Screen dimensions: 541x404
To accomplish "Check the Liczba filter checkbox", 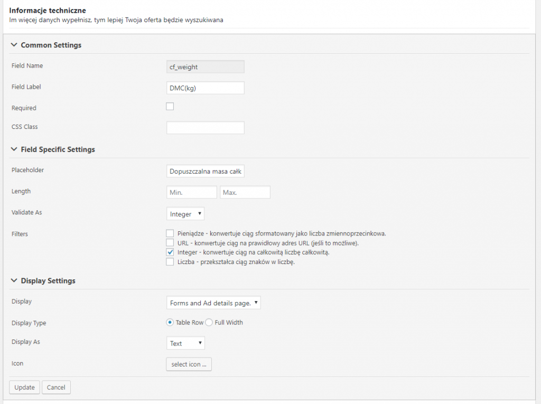I will point(170,262).
